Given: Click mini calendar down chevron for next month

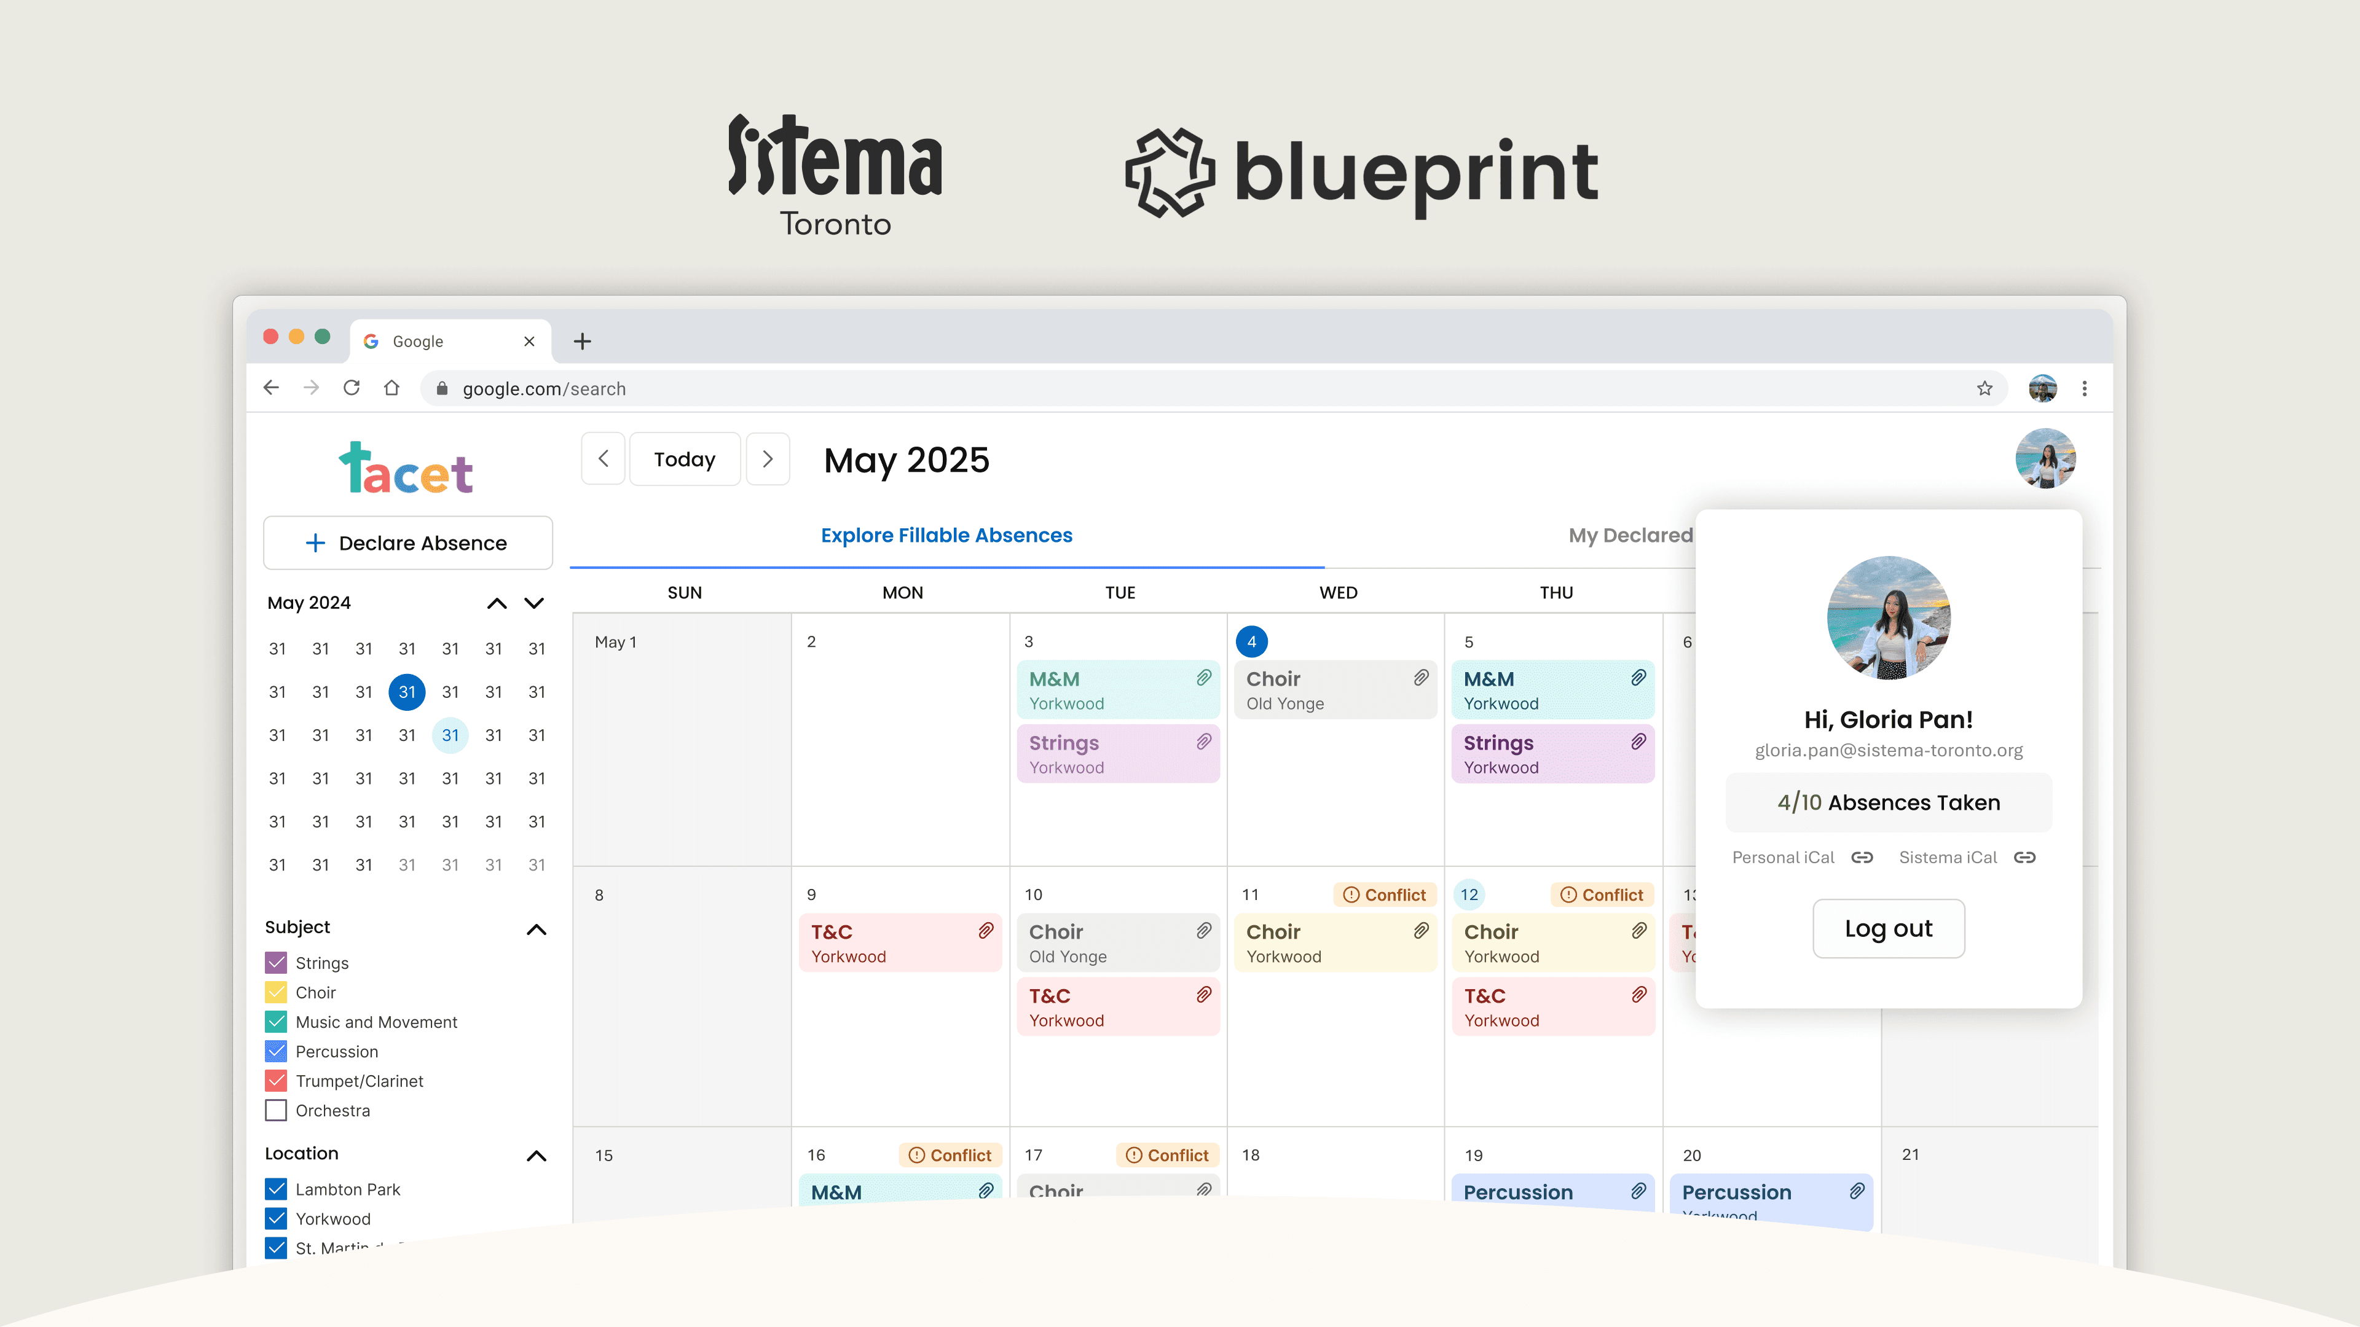Looking at the screenshot, I should 534,603.
